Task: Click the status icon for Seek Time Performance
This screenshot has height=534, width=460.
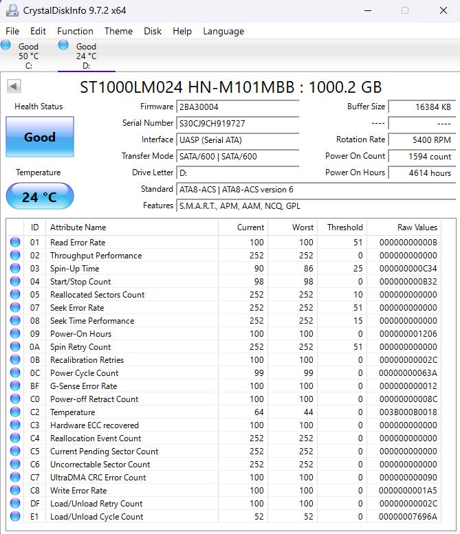Action: click(15, 320)
